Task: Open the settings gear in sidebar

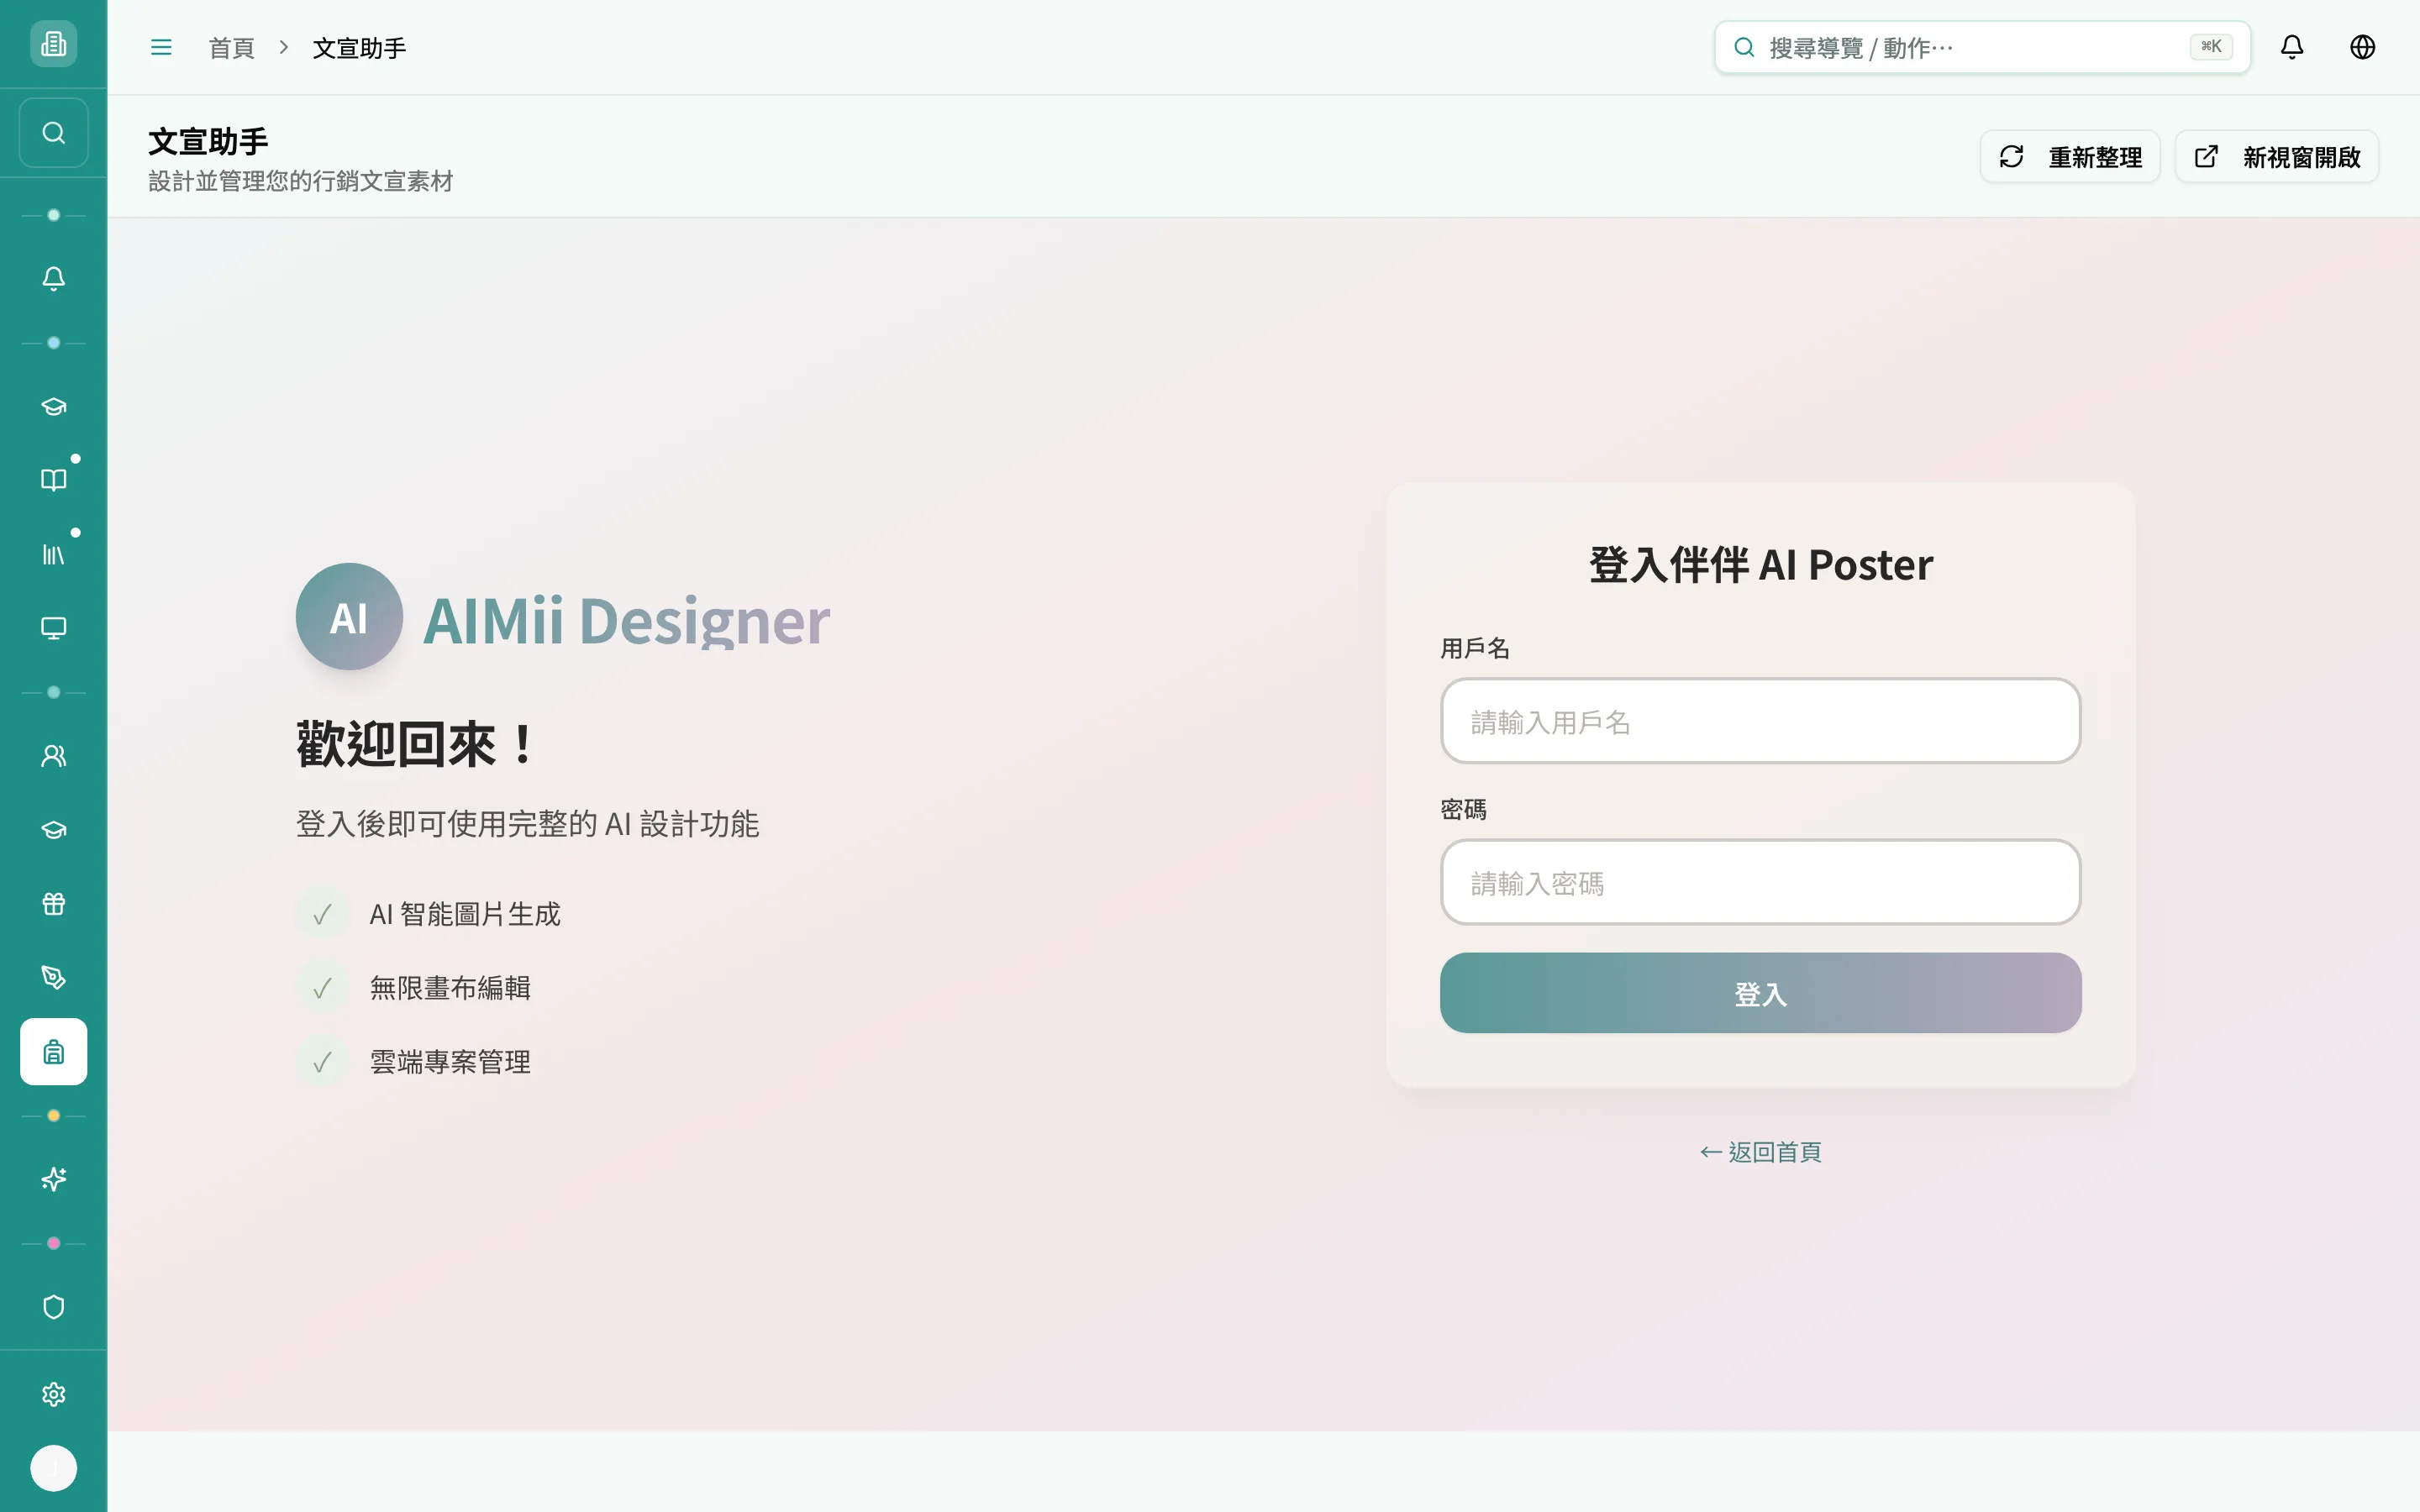Action: pos(53,1394)
